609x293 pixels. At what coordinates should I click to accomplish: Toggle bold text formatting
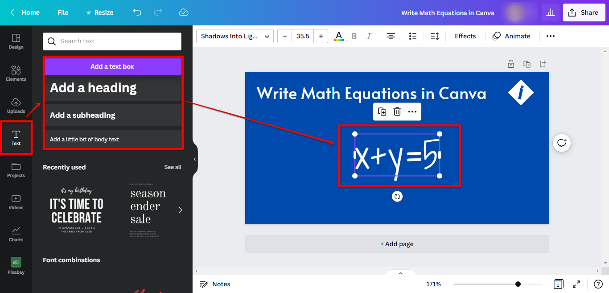click(354, 36)
